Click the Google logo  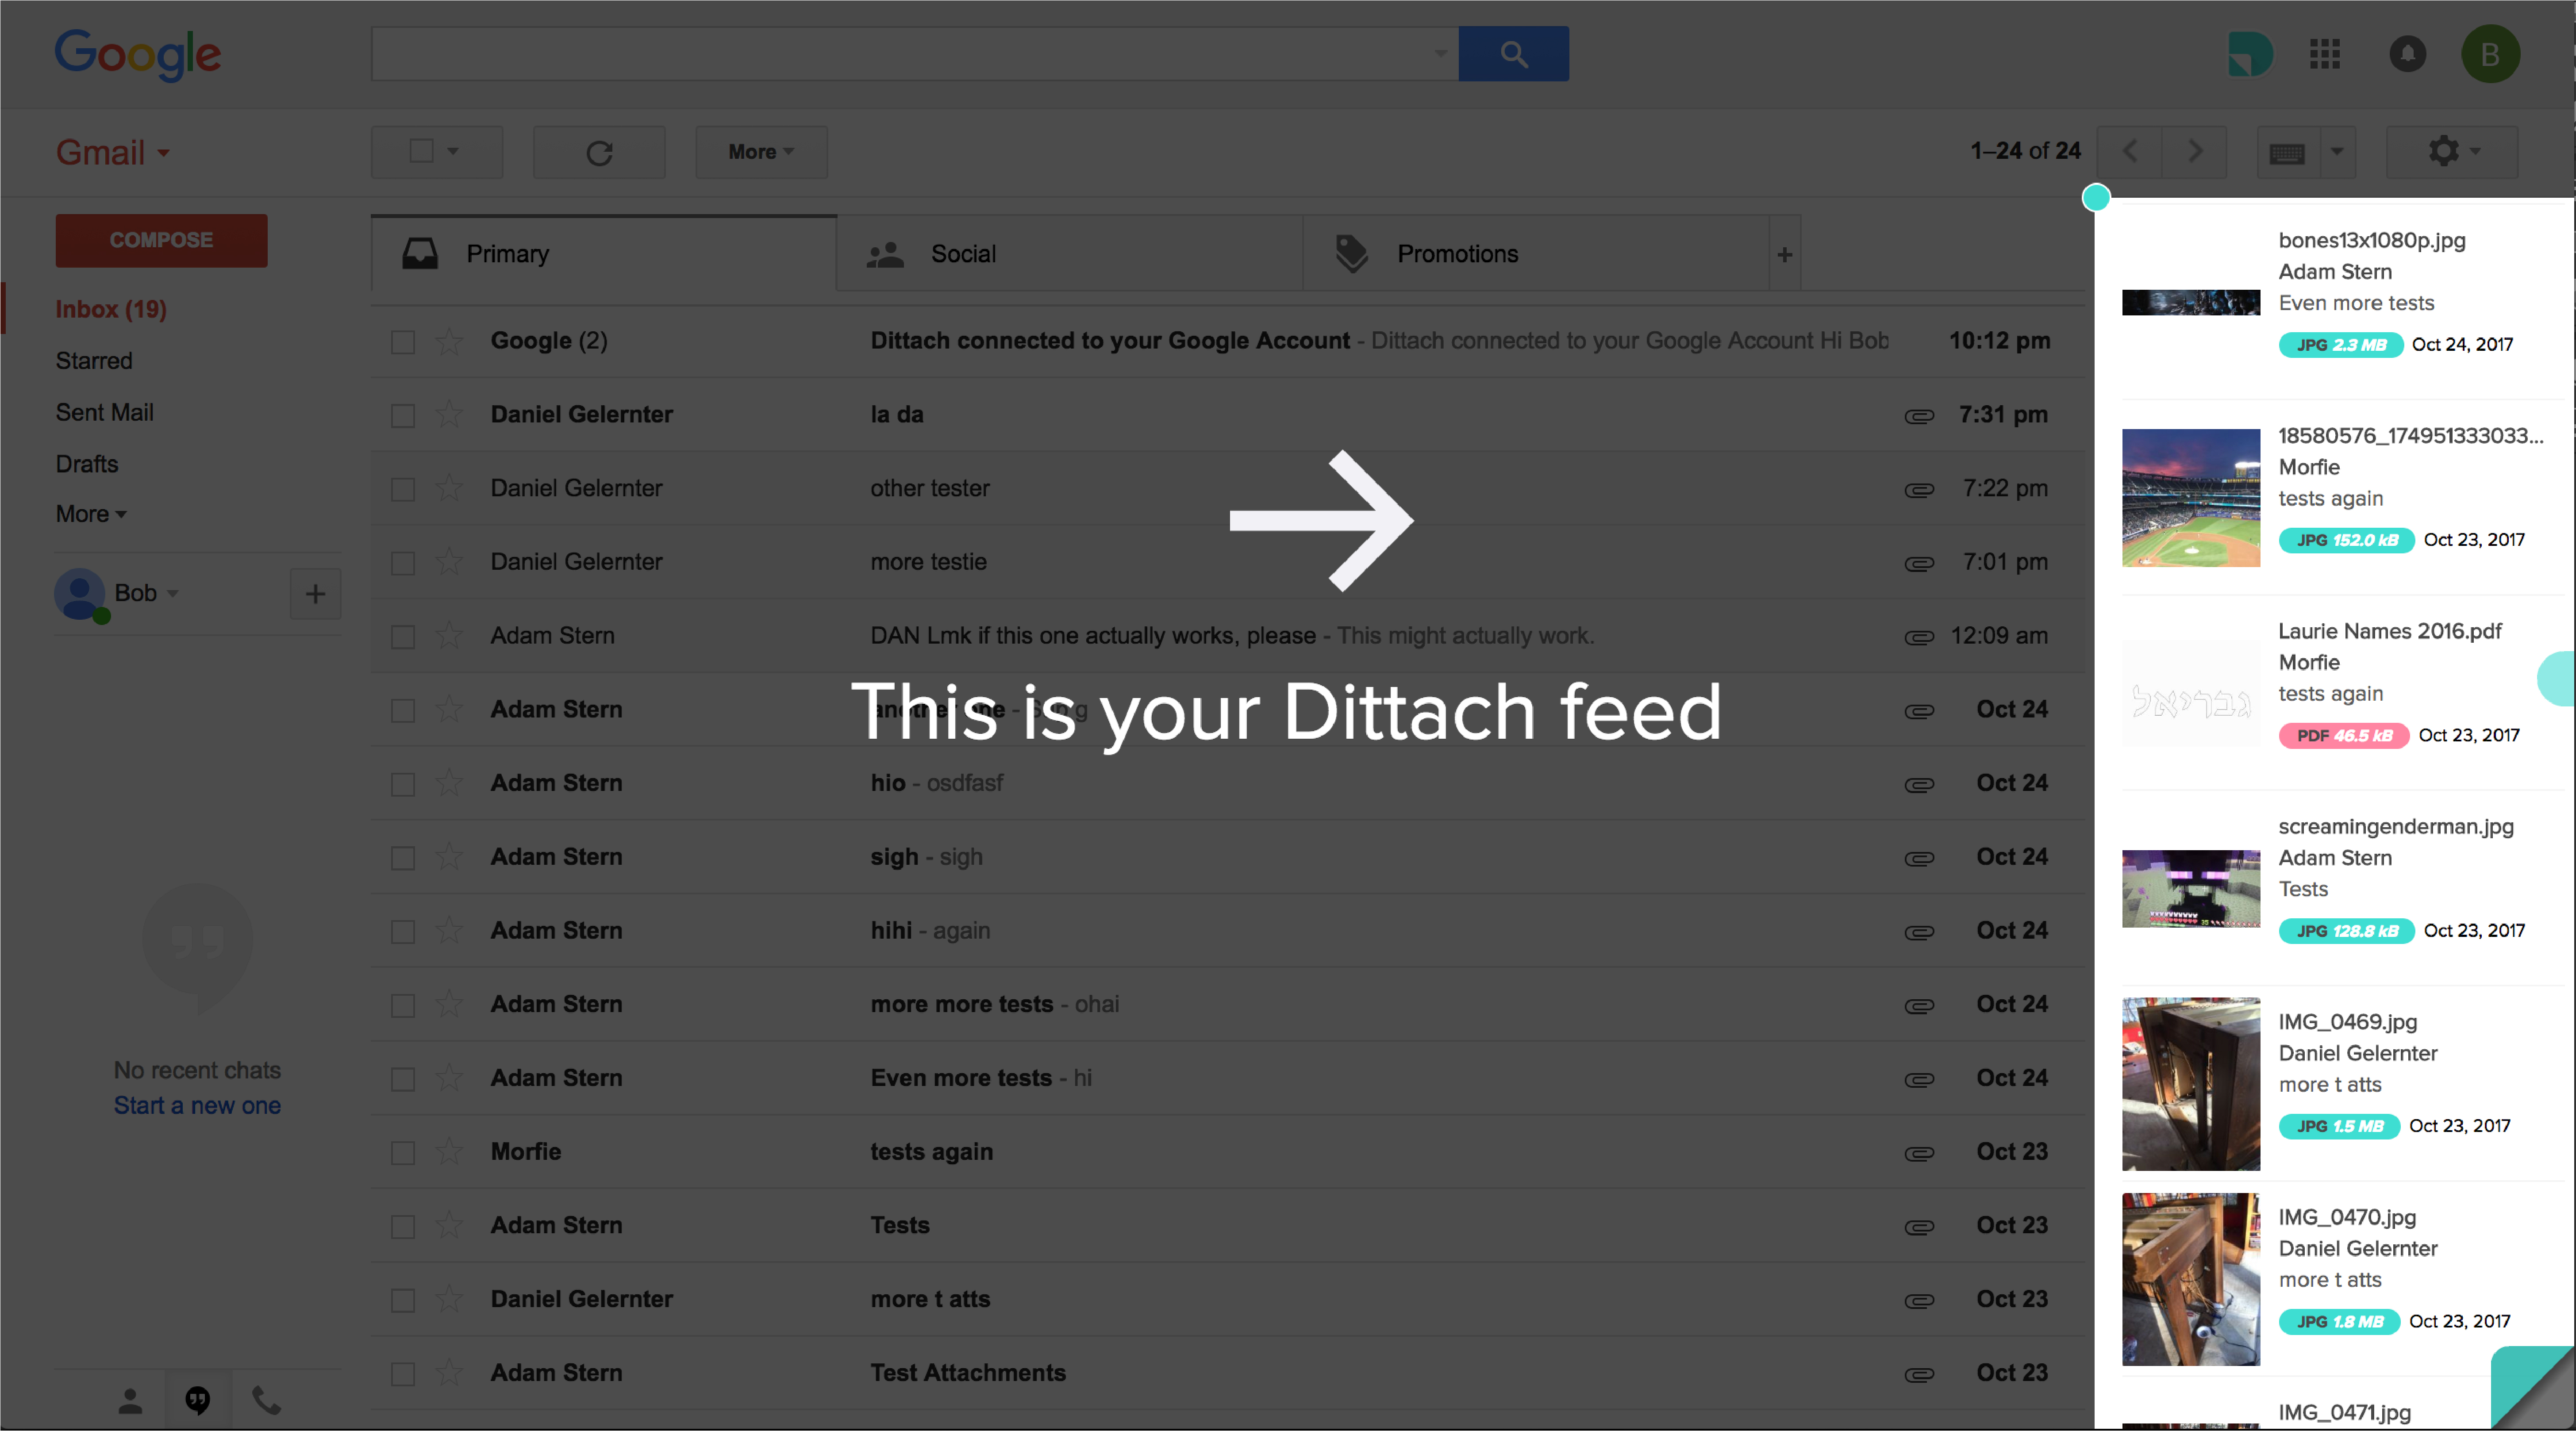[138, 54]
